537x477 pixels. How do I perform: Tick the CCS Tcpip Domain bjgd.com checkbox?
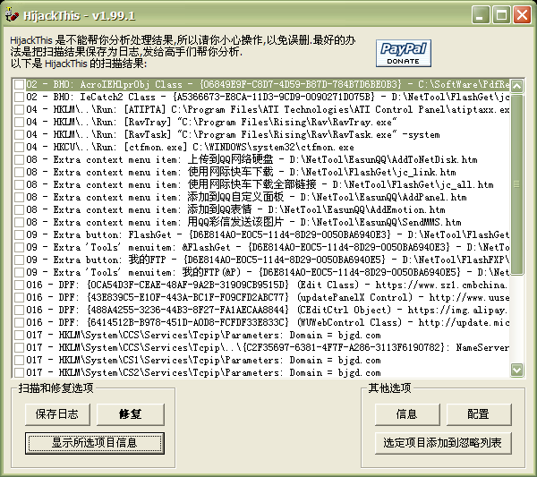tap(19, 335)
